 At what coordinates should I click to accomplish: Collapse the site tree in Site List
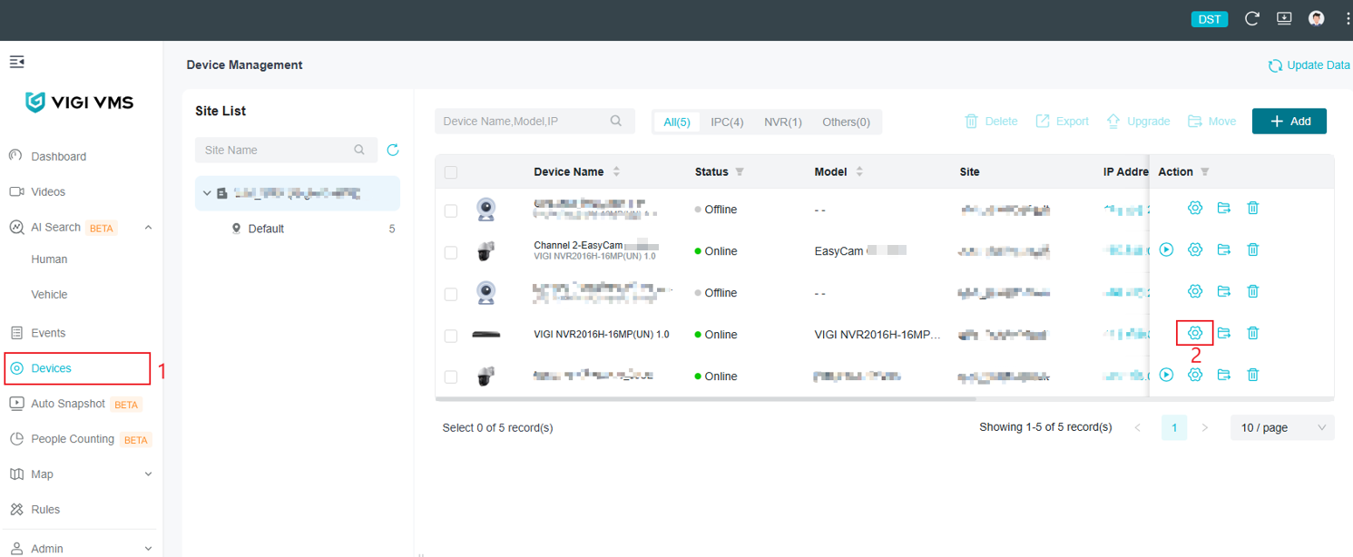pos(206,192)
